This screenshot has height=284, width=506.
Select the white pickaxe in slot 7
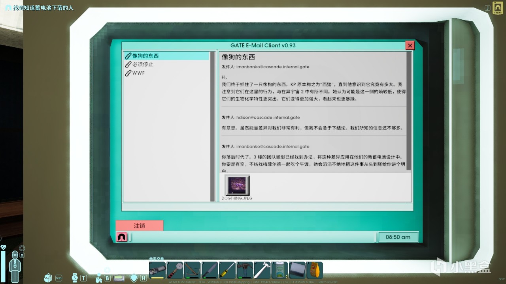tap(262, 270)
